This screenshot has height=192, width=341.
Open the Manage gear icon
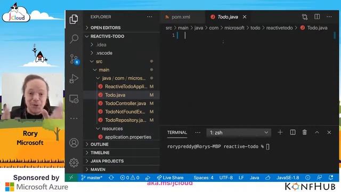pos(74,162)
